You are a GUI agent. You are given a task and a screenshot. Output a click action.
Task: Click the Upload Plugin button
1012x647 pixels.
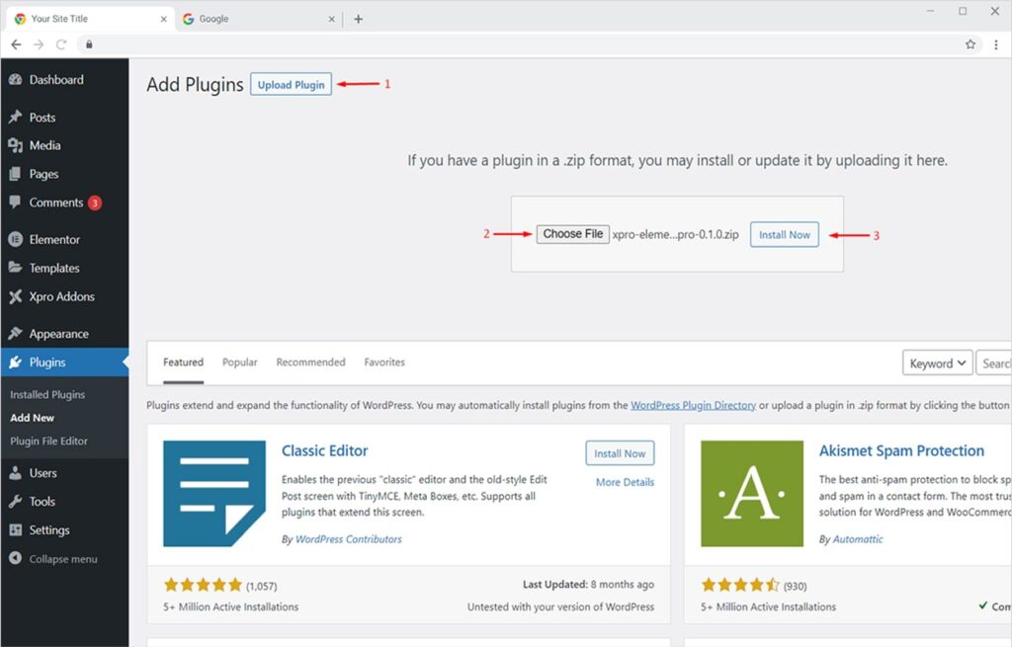pos(291,85)
